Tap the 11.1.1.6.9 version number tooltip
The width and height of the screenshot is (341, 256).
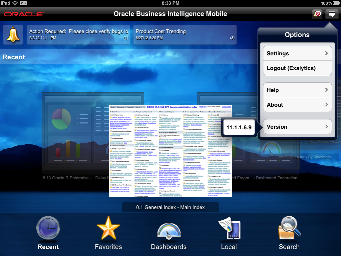[x=239, y=127]
